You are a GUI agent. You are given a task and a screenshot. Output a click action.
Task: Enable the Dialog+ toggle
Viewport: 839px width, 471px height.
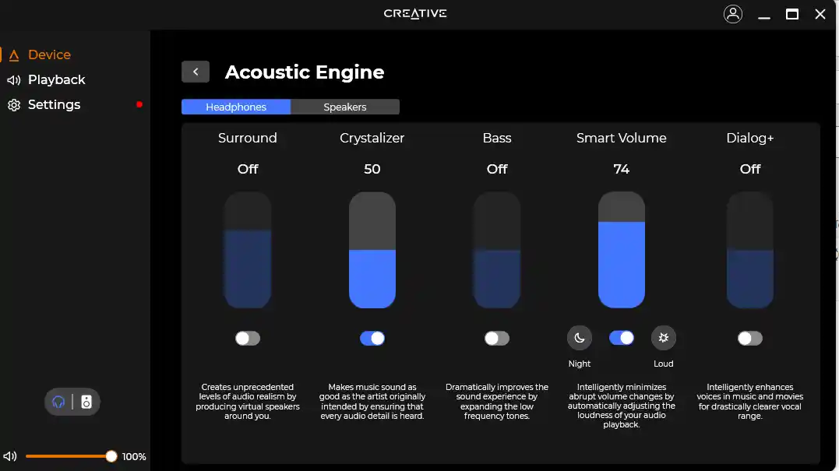750,339
